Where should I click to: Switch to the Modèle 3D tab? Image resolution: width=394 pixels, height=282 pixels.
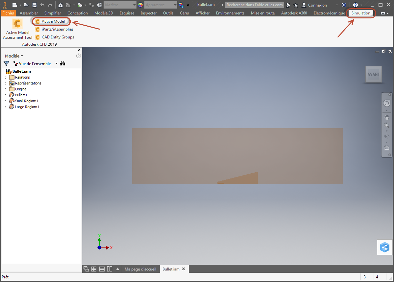(104, 13)
